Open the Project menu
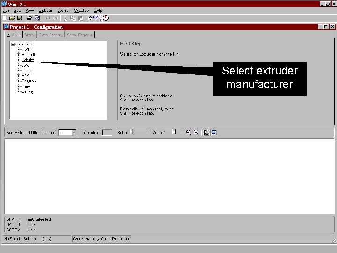The image size is (337, 253). click(x=63, y=10)
